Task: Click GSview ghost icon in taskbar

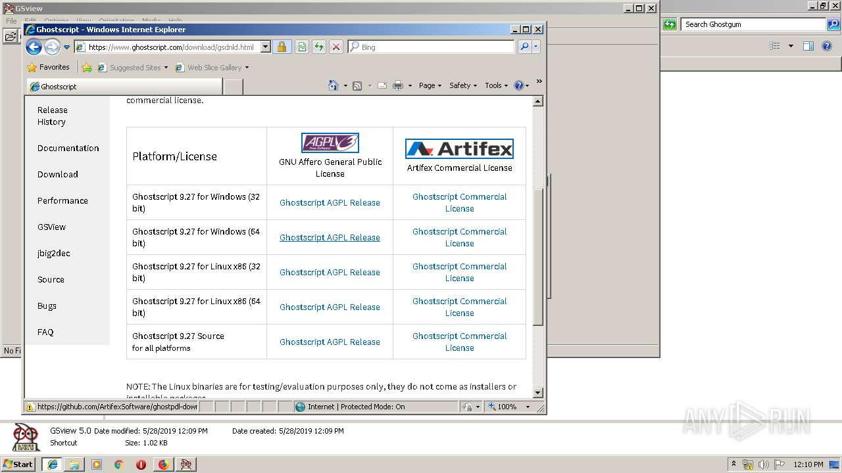Action: (x=186, y=464)
